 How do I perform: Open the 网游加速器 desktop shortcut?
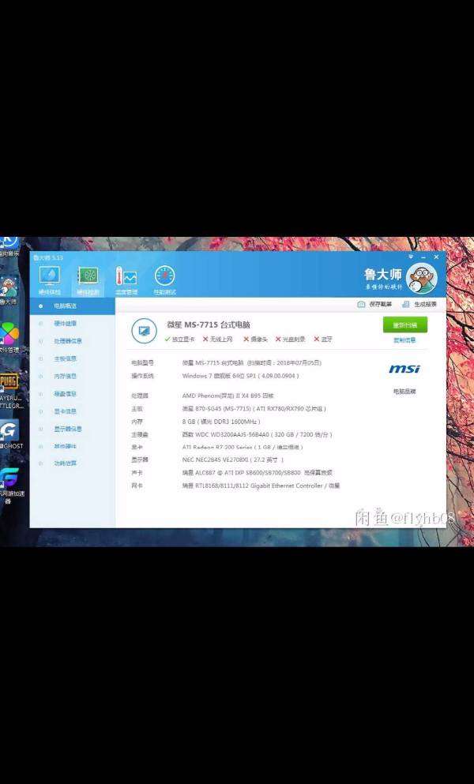tap(11, 485)
